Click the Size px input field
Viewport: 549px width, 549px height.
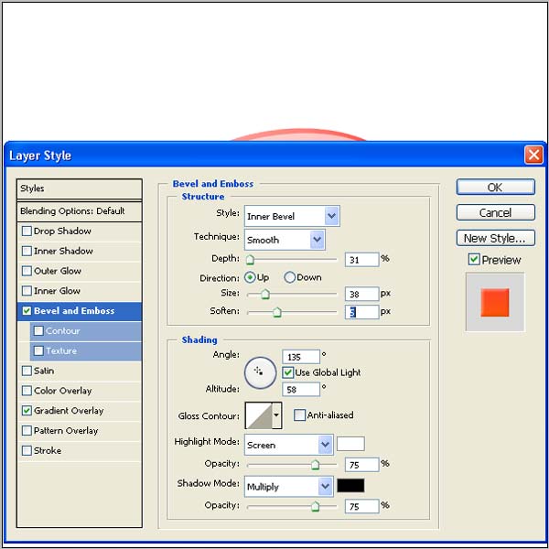click(361, 294)
